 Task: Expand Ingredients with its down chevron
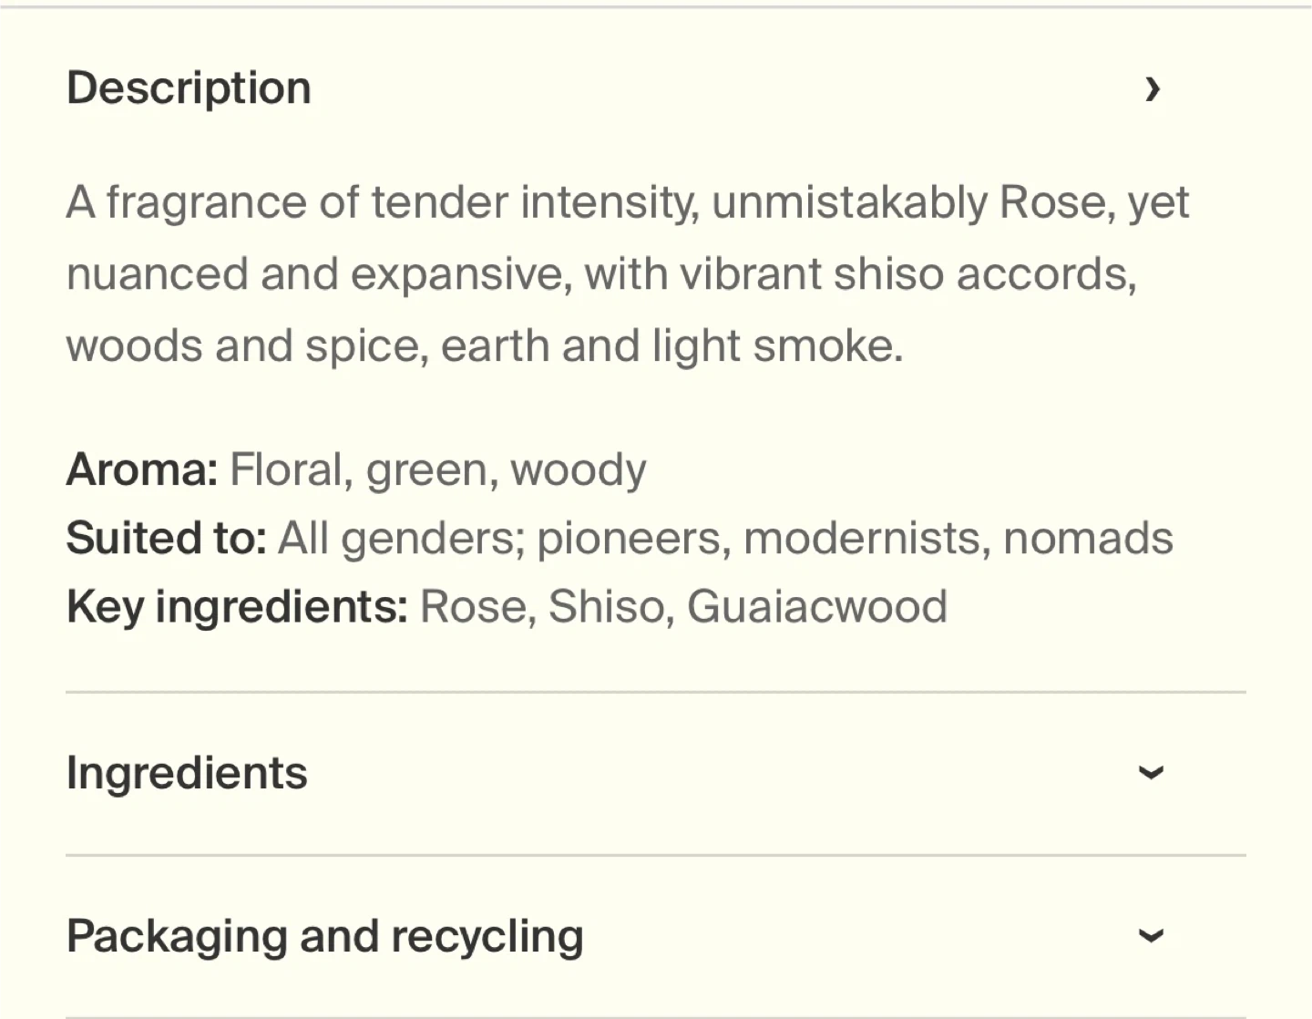[1152, 773]
